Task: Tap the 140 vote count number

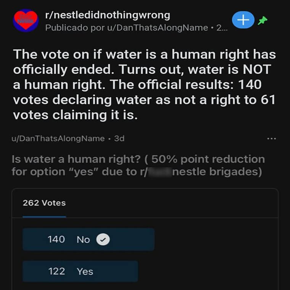Action: (x=56, y=239)
